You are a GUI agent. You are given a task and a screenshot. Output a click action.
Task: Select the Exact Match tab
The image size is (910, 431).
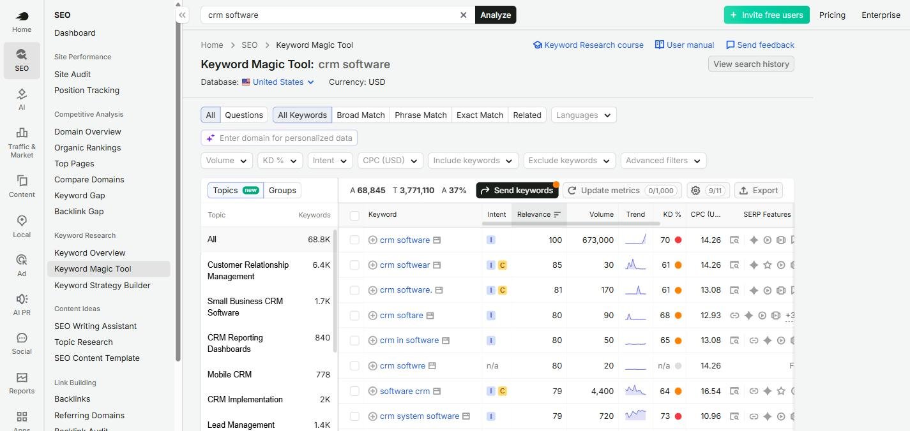pyautogui.click(x=480, y=115)
